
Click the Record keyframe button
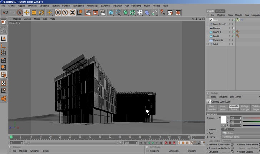pyautogui.click(x=166, y=143)
